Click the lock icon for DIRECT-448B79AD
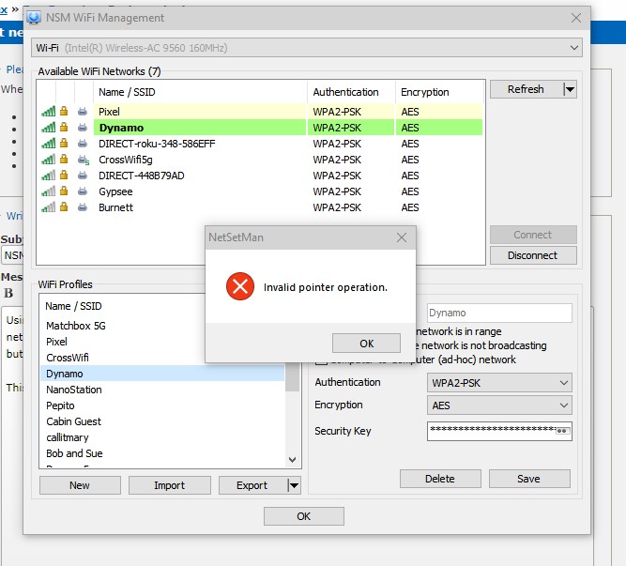The image size is (626, 566). click(64, 176)
